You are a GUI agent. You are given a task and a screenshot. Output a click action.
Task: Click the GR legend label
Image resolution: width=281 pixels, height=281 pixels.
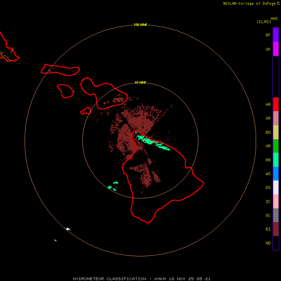click(268, 118)
